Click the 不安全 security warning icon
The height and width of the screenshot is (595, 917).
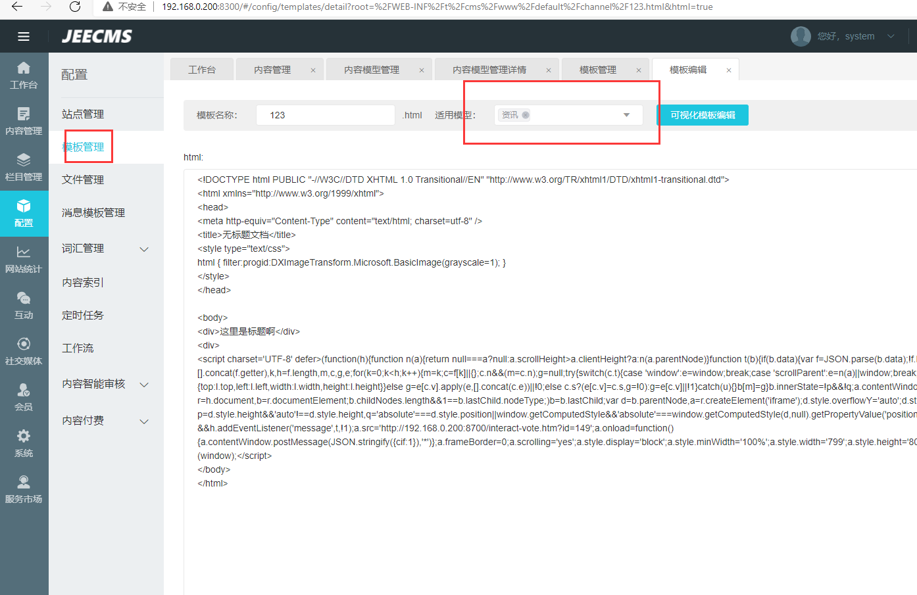pos(108,7)
